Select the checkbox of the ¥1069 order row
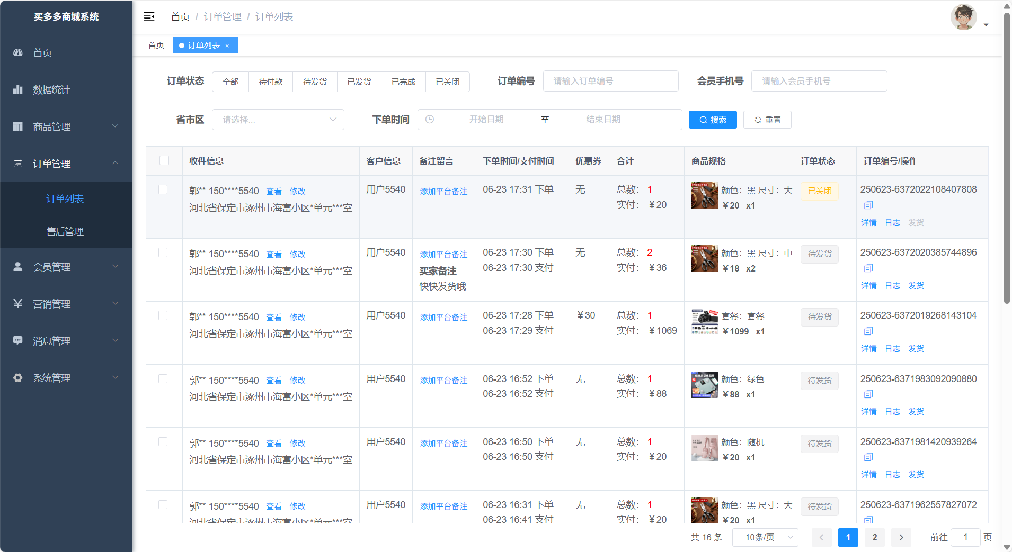 point(163,315)
